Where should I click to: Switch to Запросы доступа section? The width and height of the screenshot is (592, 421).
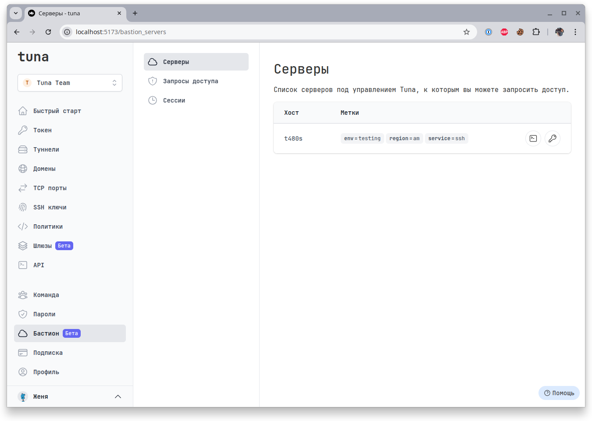(x=190, y=81)
